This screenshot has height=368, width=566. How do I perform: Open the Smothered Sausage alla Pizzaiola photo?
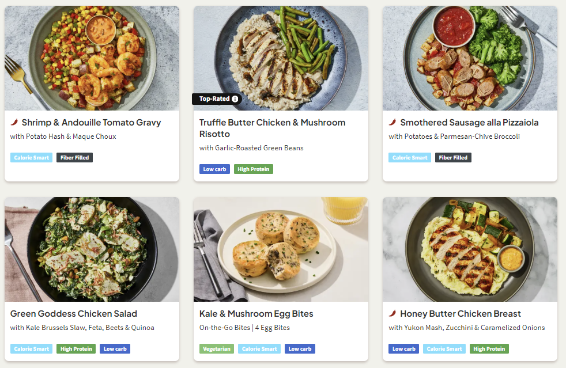(x=470, y=58)
